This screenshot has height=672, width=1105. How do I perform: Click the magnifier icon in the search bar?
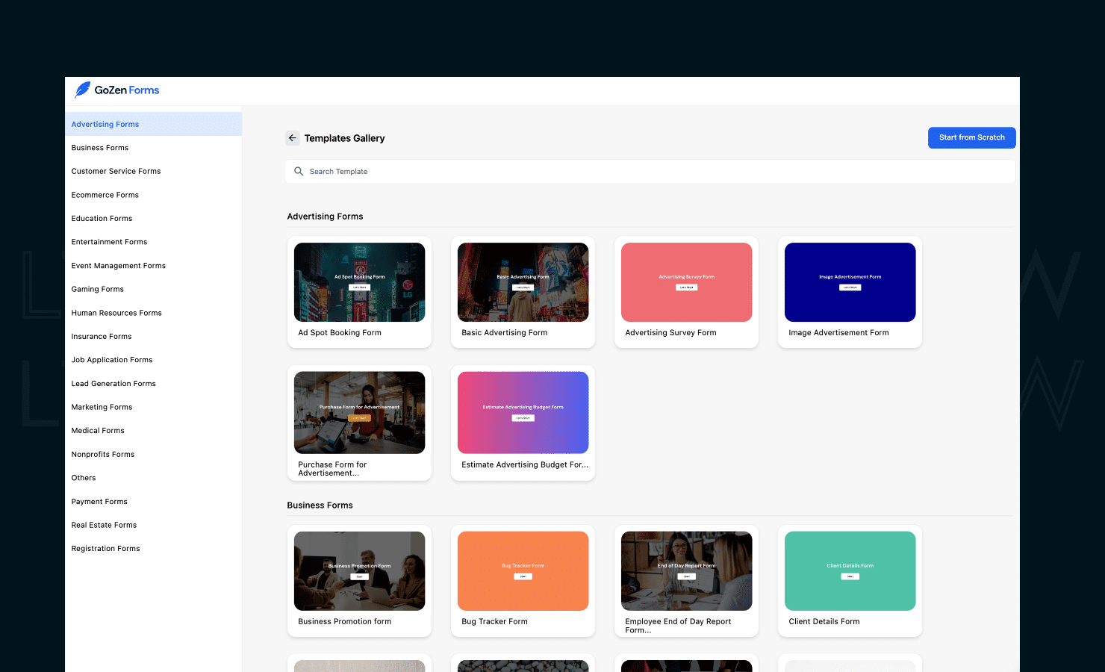299,171
